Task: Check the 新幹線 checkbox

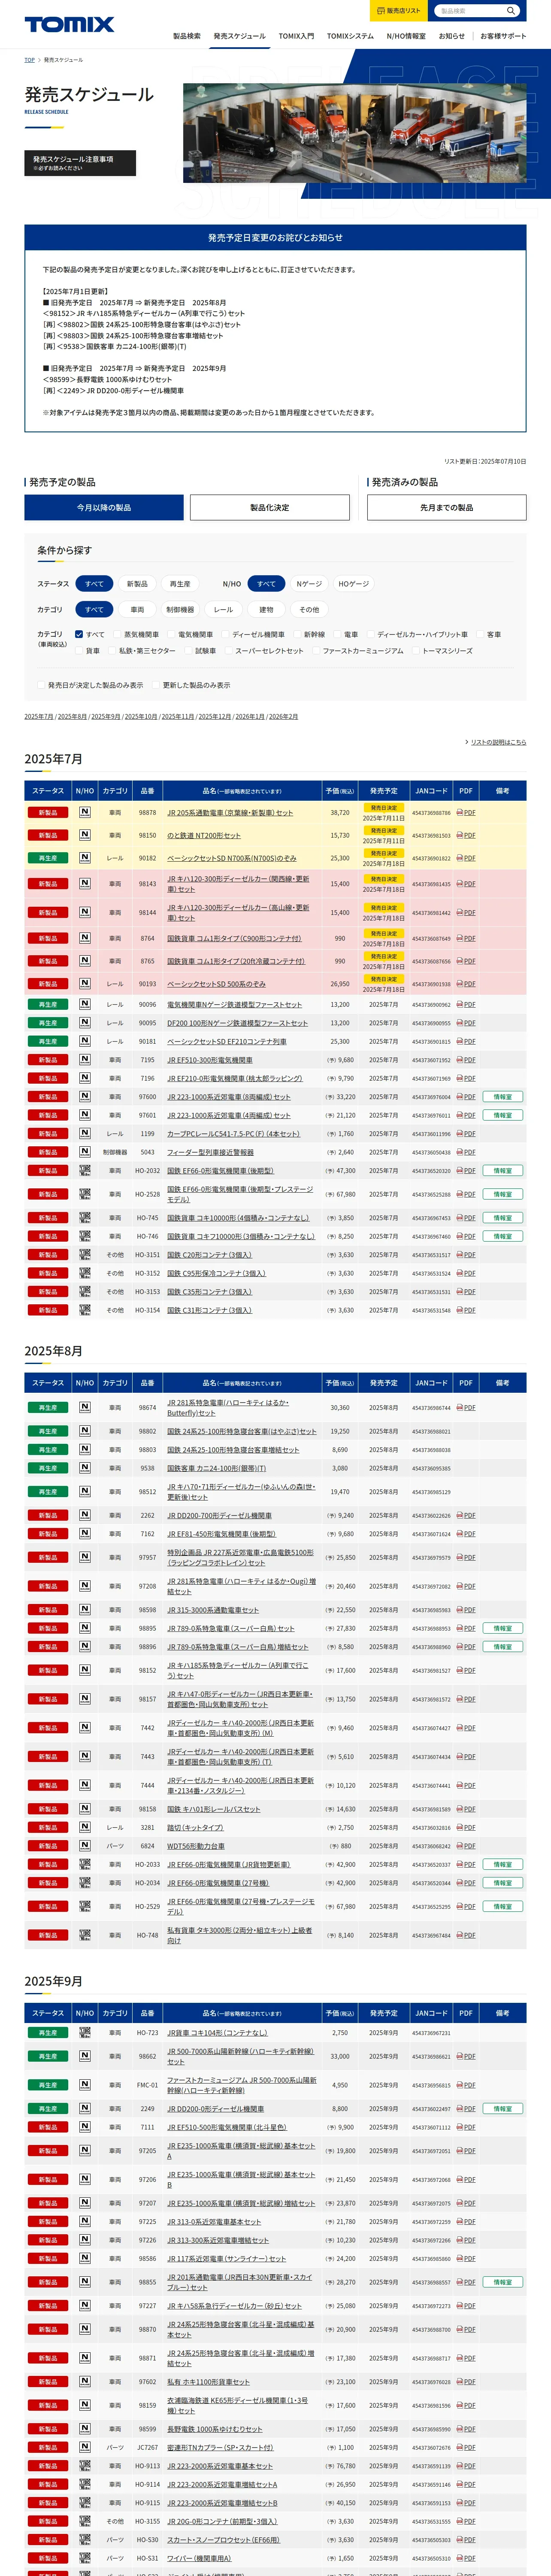Action: tap(297, 634)
